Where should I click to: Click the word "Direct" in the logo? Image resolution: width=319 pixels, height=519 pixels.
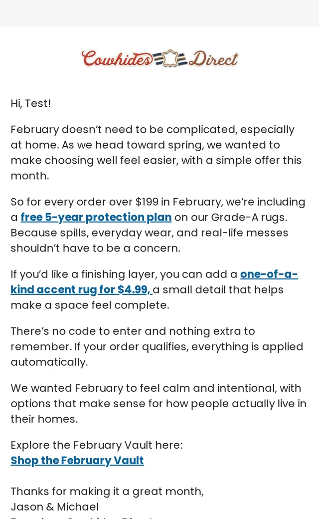coord(213,59)
